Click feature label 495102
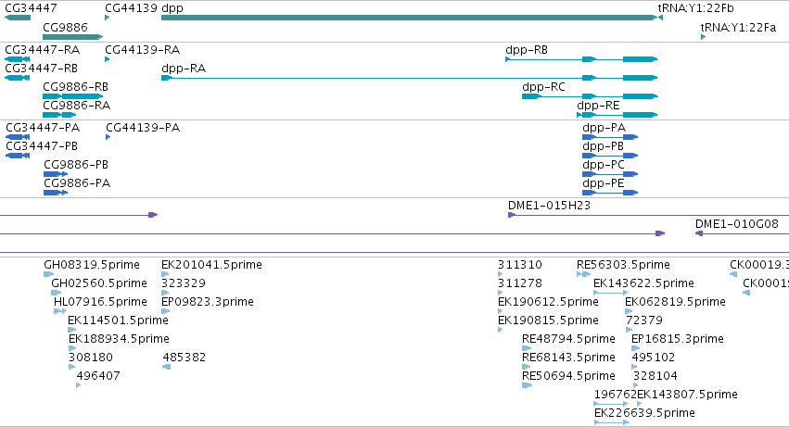Image resolution: width=789 pixels, height=427 pixels. coord(653,358)
